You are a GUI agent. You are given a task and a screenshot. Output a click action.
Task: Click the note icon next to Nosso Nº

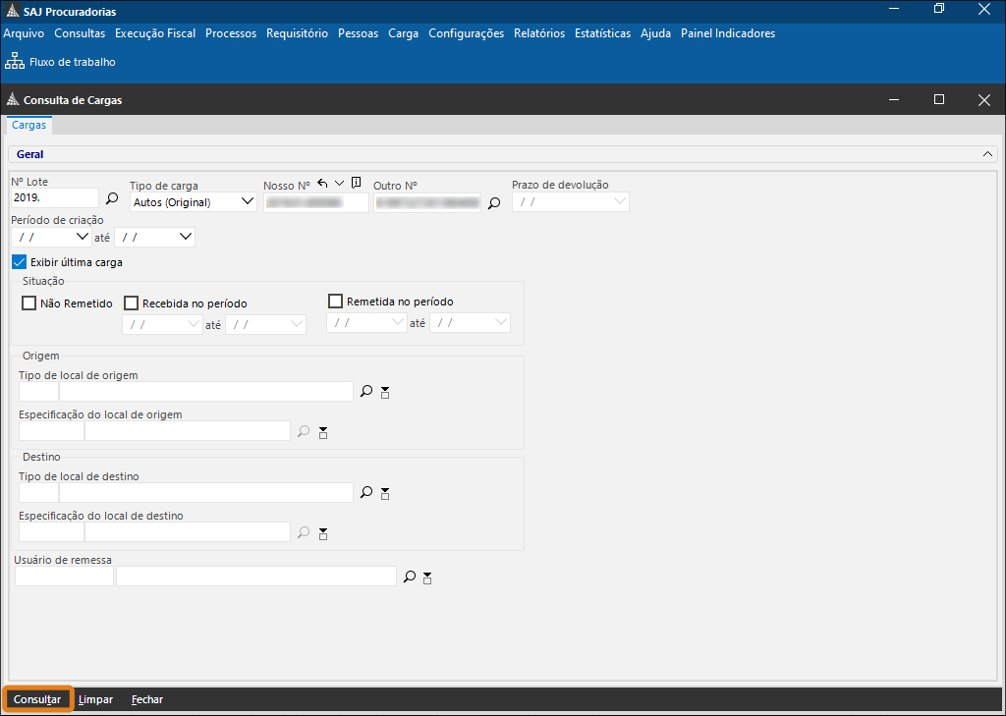(356, 183)
